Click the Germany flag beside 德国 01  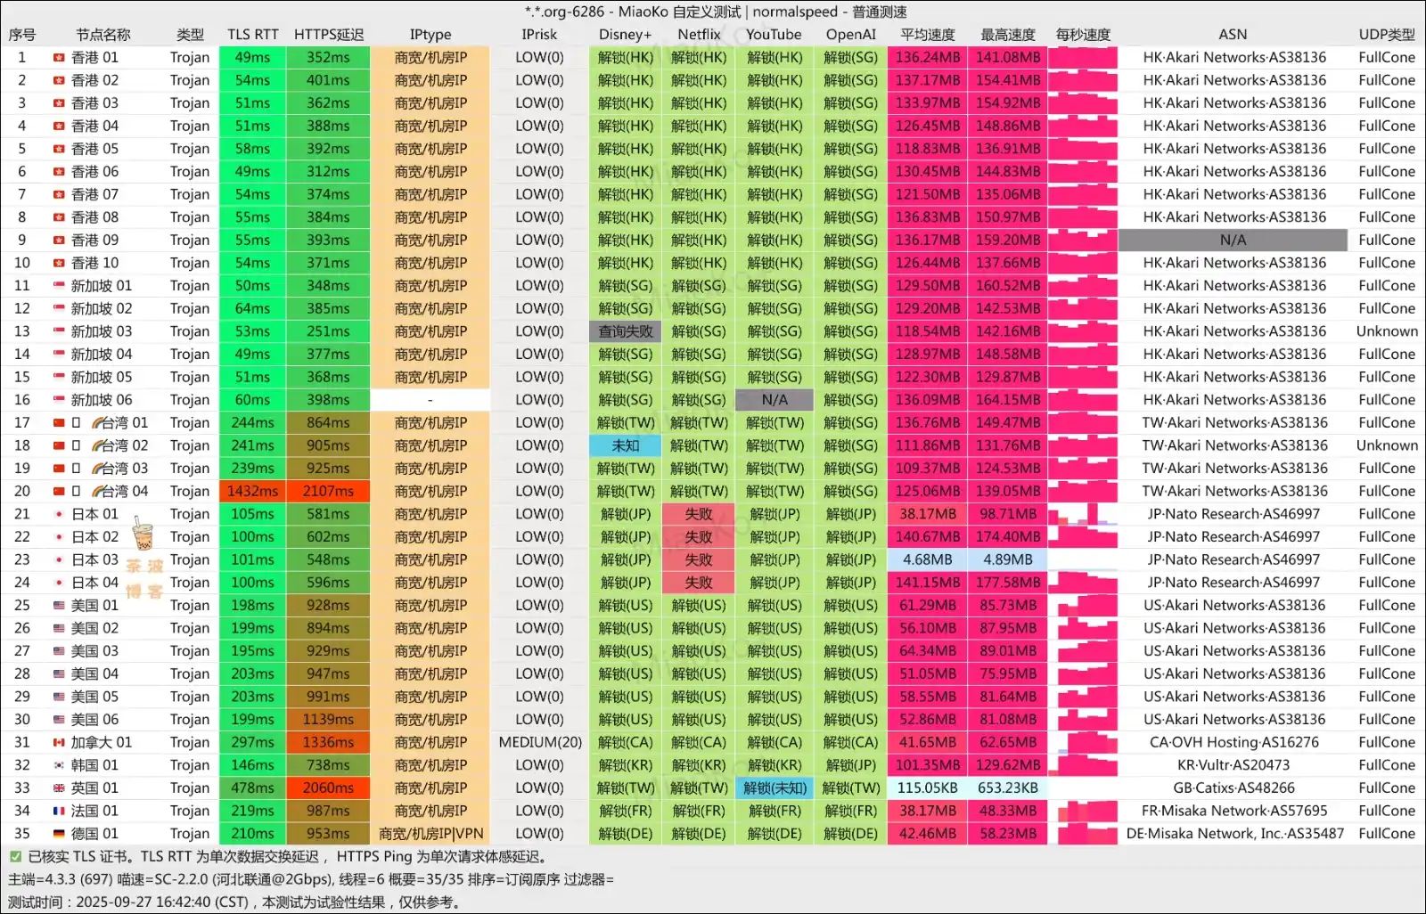(59, 835)
